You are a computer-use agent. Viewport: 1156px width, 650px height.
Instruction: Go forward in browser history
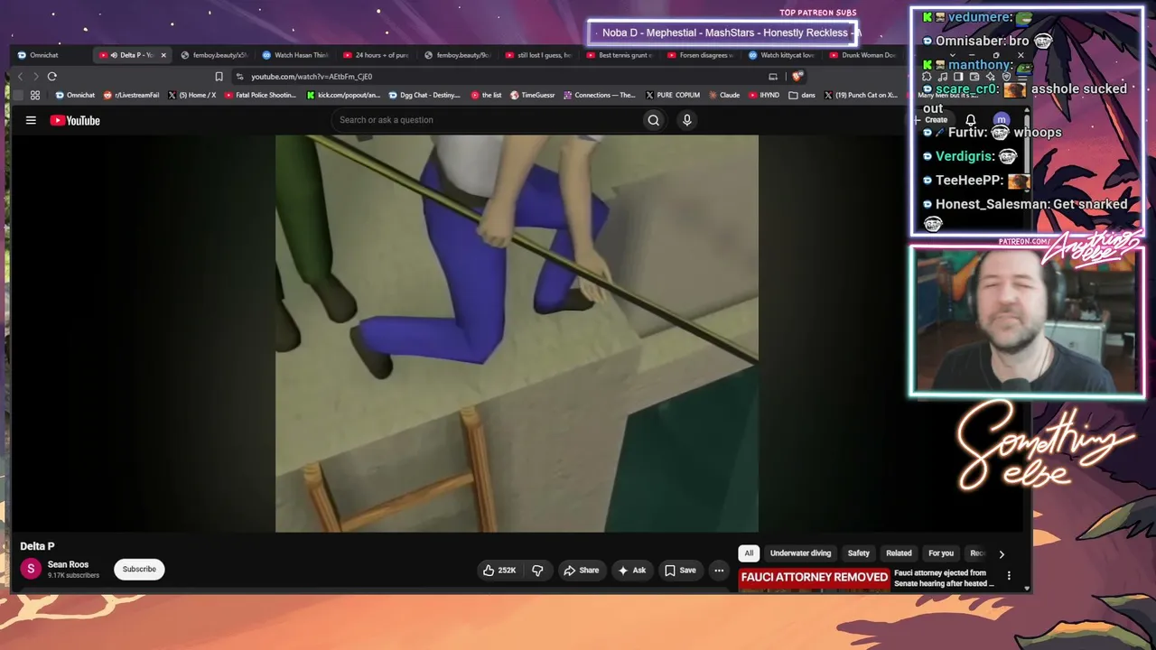[35, 77]
